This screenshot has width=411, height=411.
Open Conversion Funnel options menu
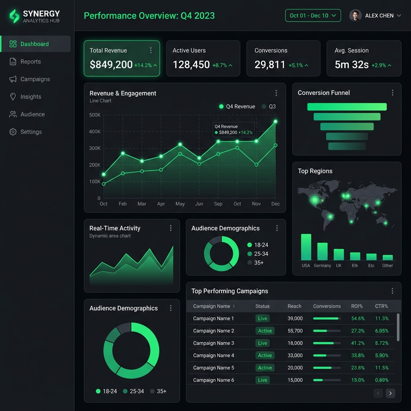point(393,93)
